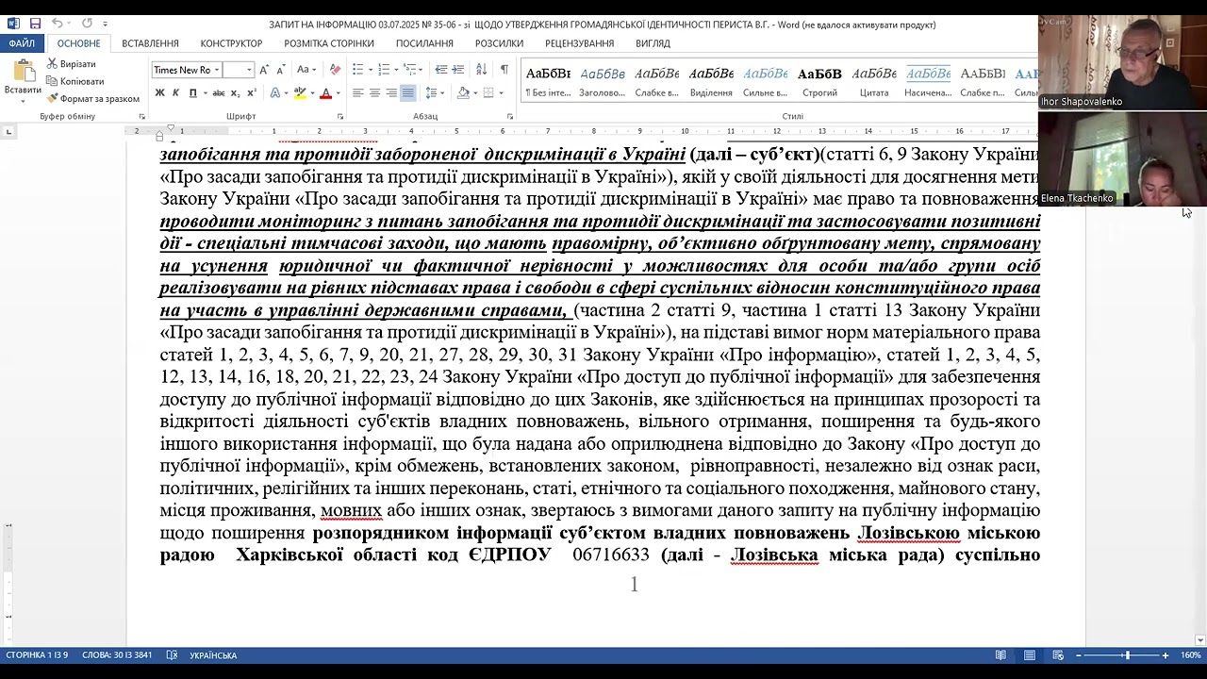This screenshot has height=679, width=1207.
Task: Sort text with A-Z sort icon
Action: [x=481, y=70]
